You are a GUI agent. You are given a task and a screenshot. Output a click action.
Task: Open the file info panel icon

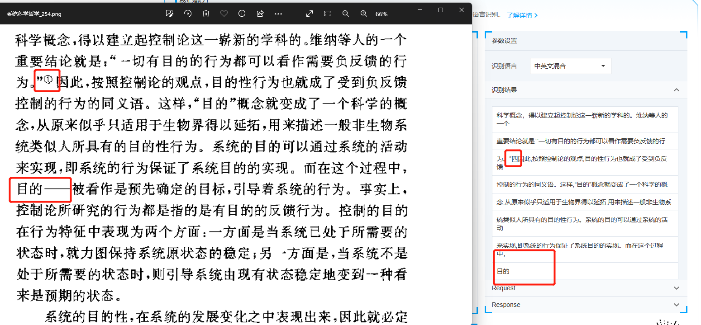[242, 14]
